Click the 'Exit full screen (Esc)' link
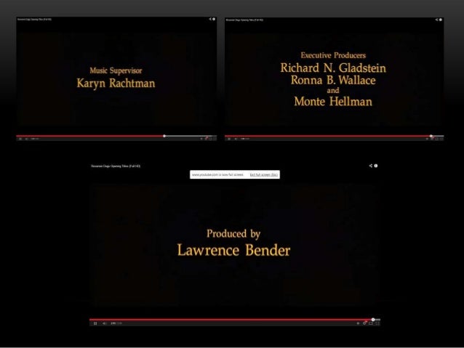 coord(264,175)
